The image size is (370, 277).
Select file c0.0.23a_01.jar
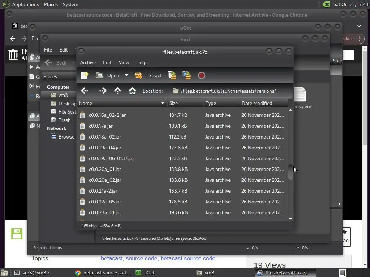[182, 213]
